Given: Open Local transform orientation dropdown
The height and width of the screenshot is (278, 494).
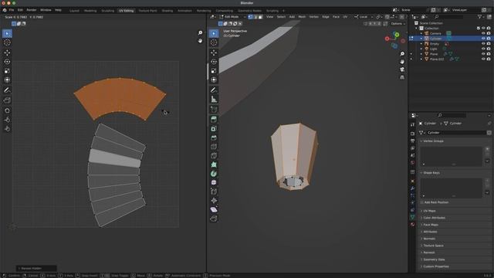Looking at the screenshot, I should click(364, 17).
